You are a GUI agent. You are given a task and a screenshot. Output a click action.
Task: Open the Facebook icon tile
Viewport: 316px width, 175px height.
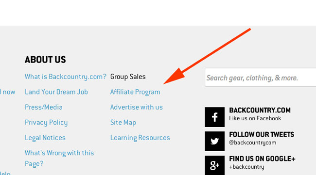[x=214, y=117]
